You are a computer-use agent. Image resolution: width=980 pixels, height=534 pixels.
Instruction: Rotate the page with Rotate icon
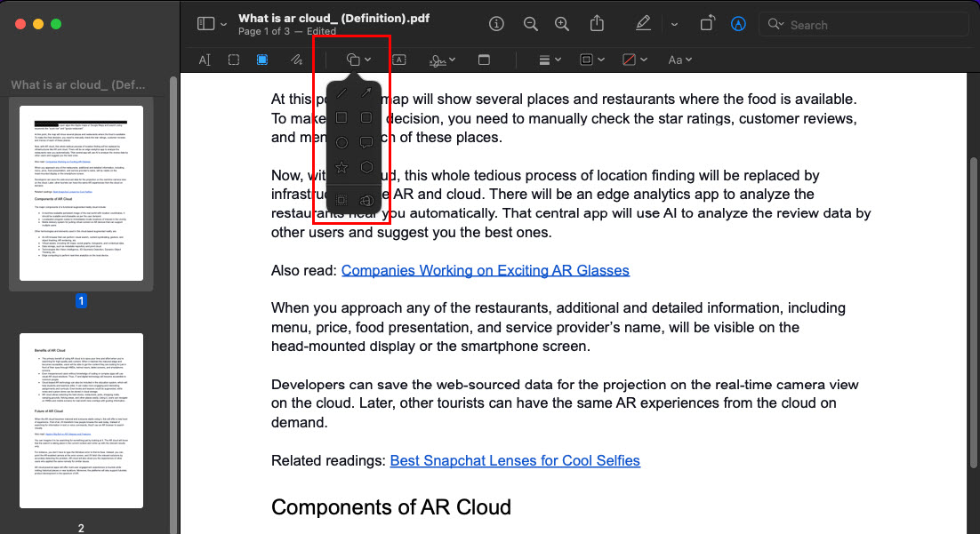click(707, 24)
